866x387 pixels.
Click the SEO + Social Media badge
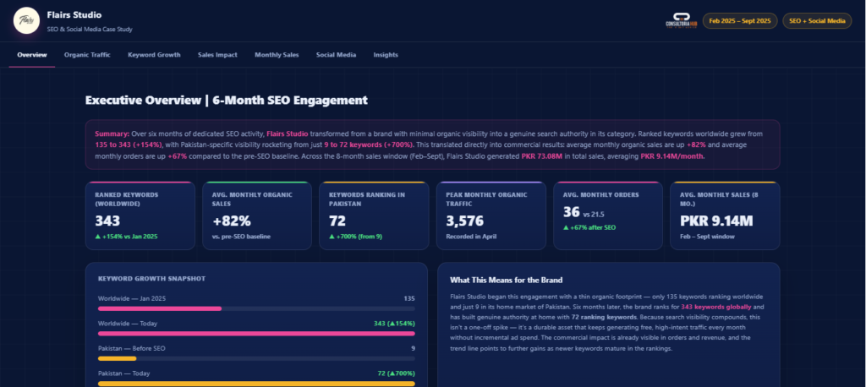tap(817, 20)
